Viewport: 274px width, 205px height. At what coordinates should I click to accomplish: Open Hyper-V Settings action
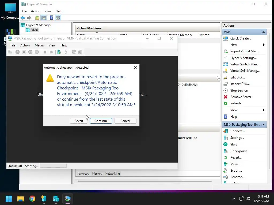[243, 58]
